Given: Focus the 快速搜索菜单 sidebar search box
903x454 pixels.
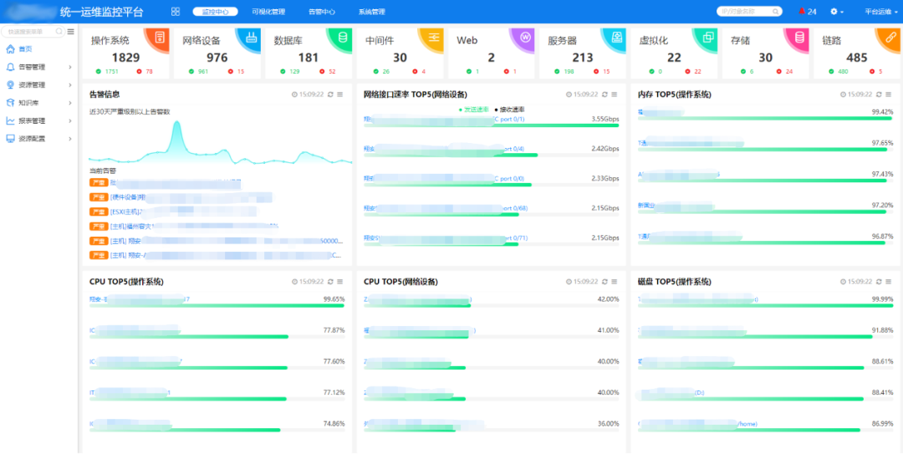Looking at the screenshot, I should pos(33,32).
